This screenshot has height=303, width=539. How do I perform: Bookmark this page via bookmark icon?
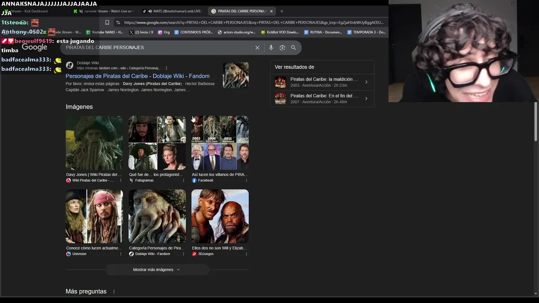click(x=107, y=22)
